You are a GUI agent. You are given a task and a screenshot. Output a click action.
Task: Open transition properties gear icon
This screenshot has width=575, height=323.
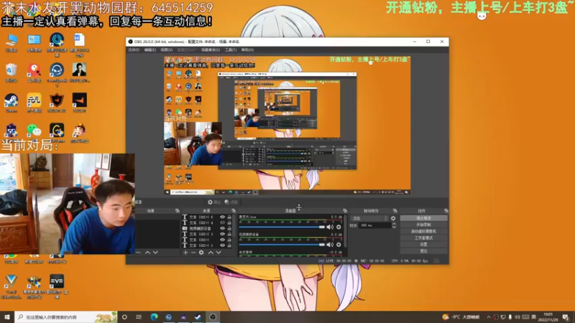(x=393, y=218)
